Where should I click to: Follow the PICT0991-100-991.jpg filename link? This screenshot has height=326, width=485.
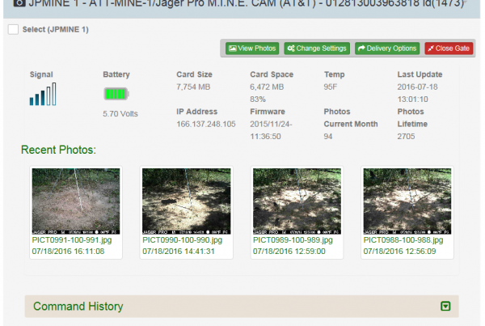72,240
